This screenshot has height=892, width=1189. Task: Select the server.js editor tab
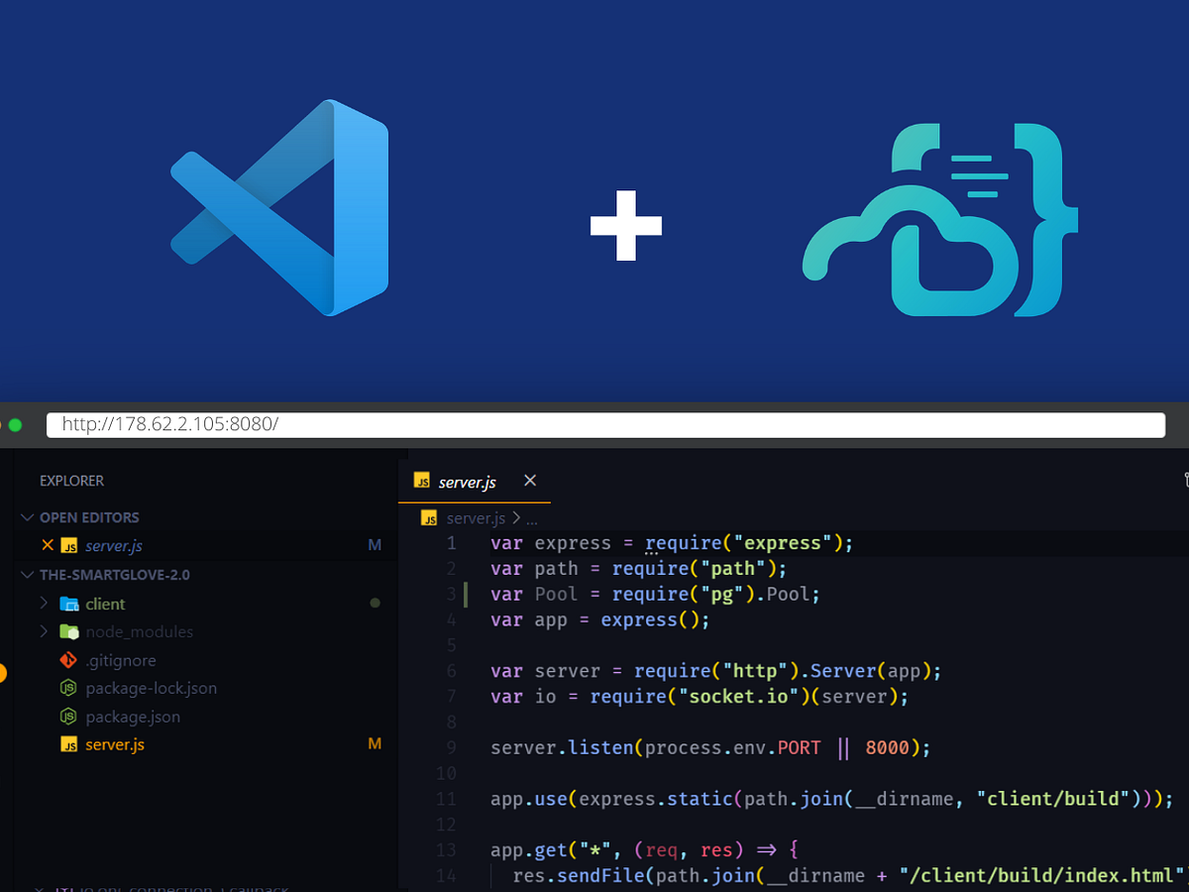pos(475,482)
